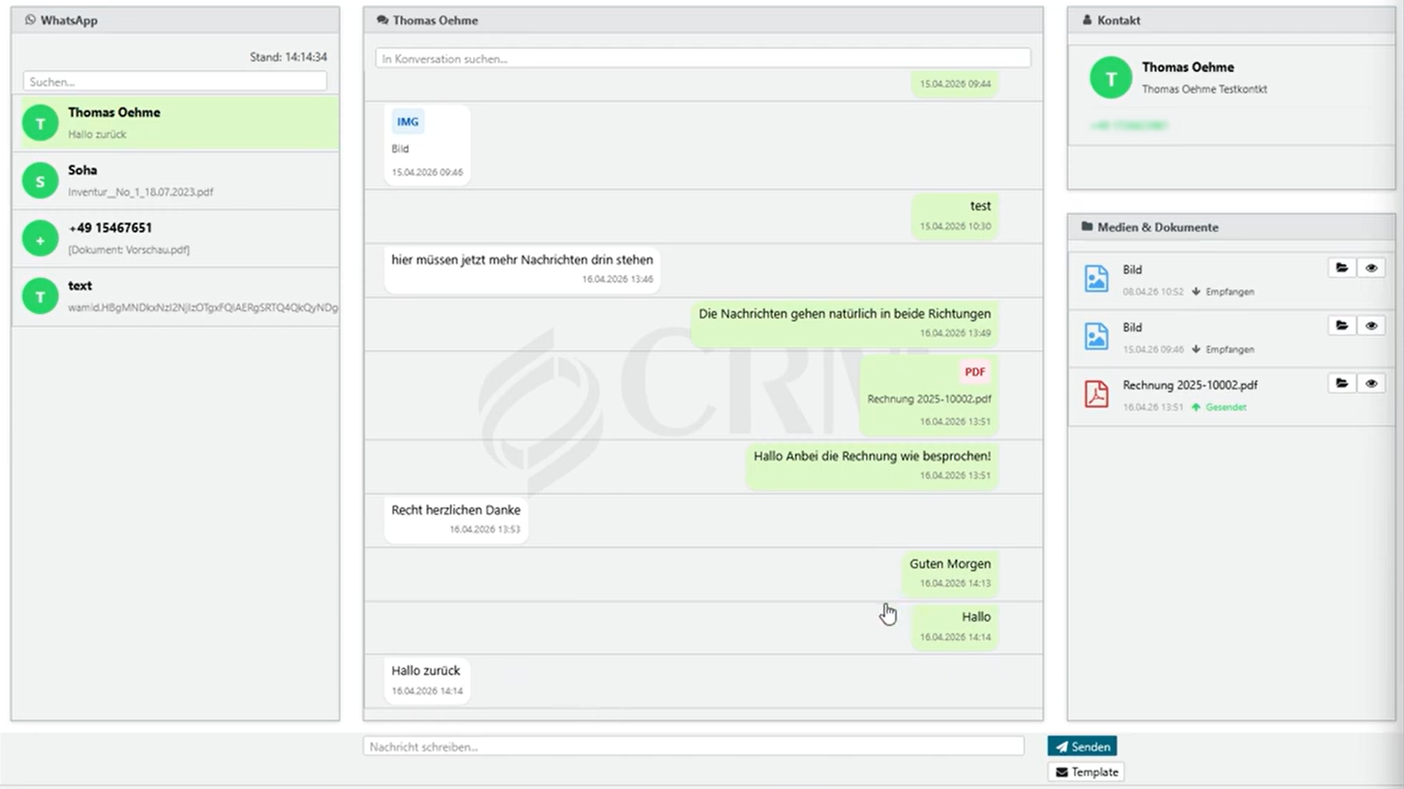Open the chat named text

(x=175, y=296)
